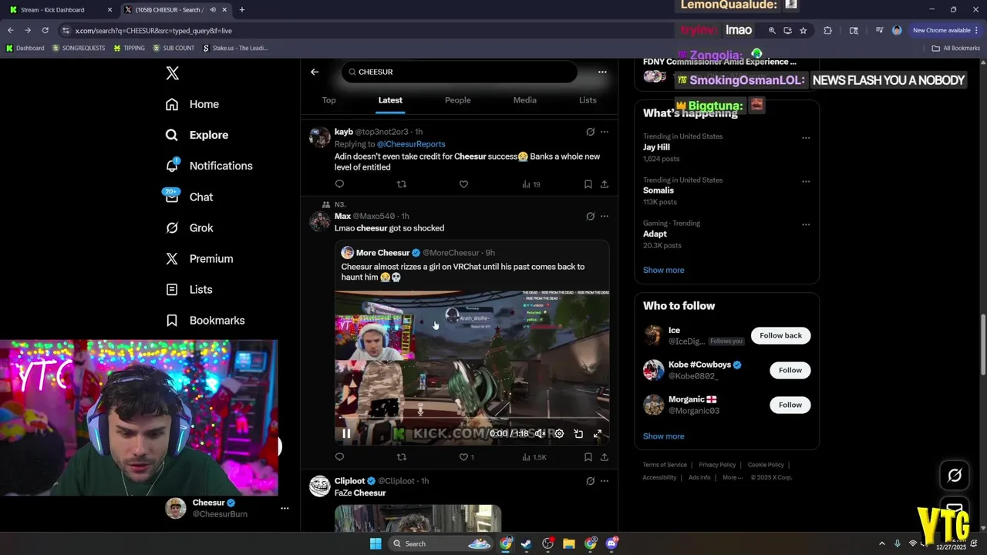The image size is (987, 555).
Task: Like kayb's tweet
Action: point(463,184)
